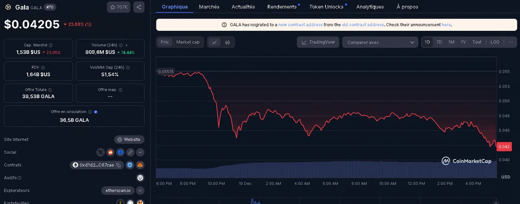The height and width of the screenshot is (204, 520).
Task: Open info tooltip beside FDV
Action: pos(43,68)
